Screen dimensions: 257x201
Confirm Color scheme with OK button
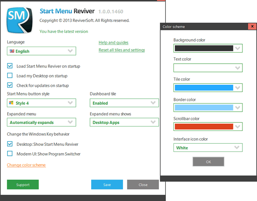click(208, 162)
